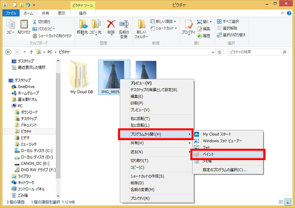
Task: Expand the New item (新しい項目) dropdown
Action: [x=165, y=22]
